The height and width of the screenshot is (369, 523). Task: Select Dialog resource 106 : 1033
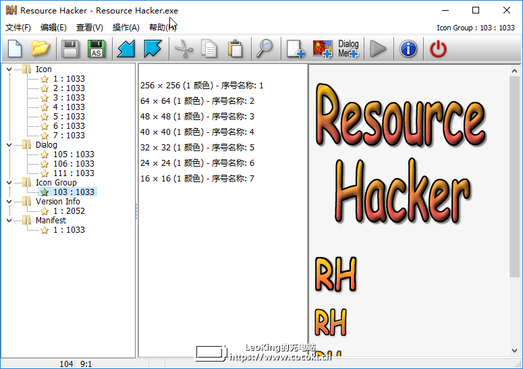tap(74, 164)
